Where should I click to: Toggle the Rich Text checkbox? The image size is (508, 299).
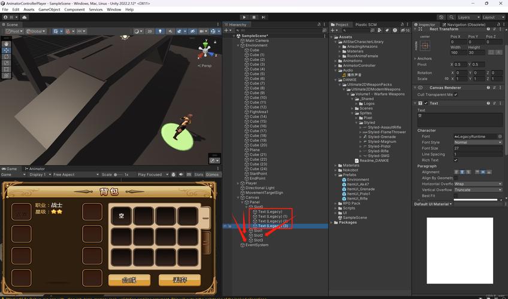pyautogui.click(x=456, y=160)
